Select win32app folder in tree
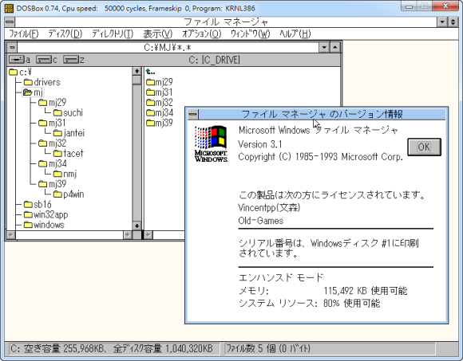The width and height of the screenshot is (463, 361). coord(46,214)
